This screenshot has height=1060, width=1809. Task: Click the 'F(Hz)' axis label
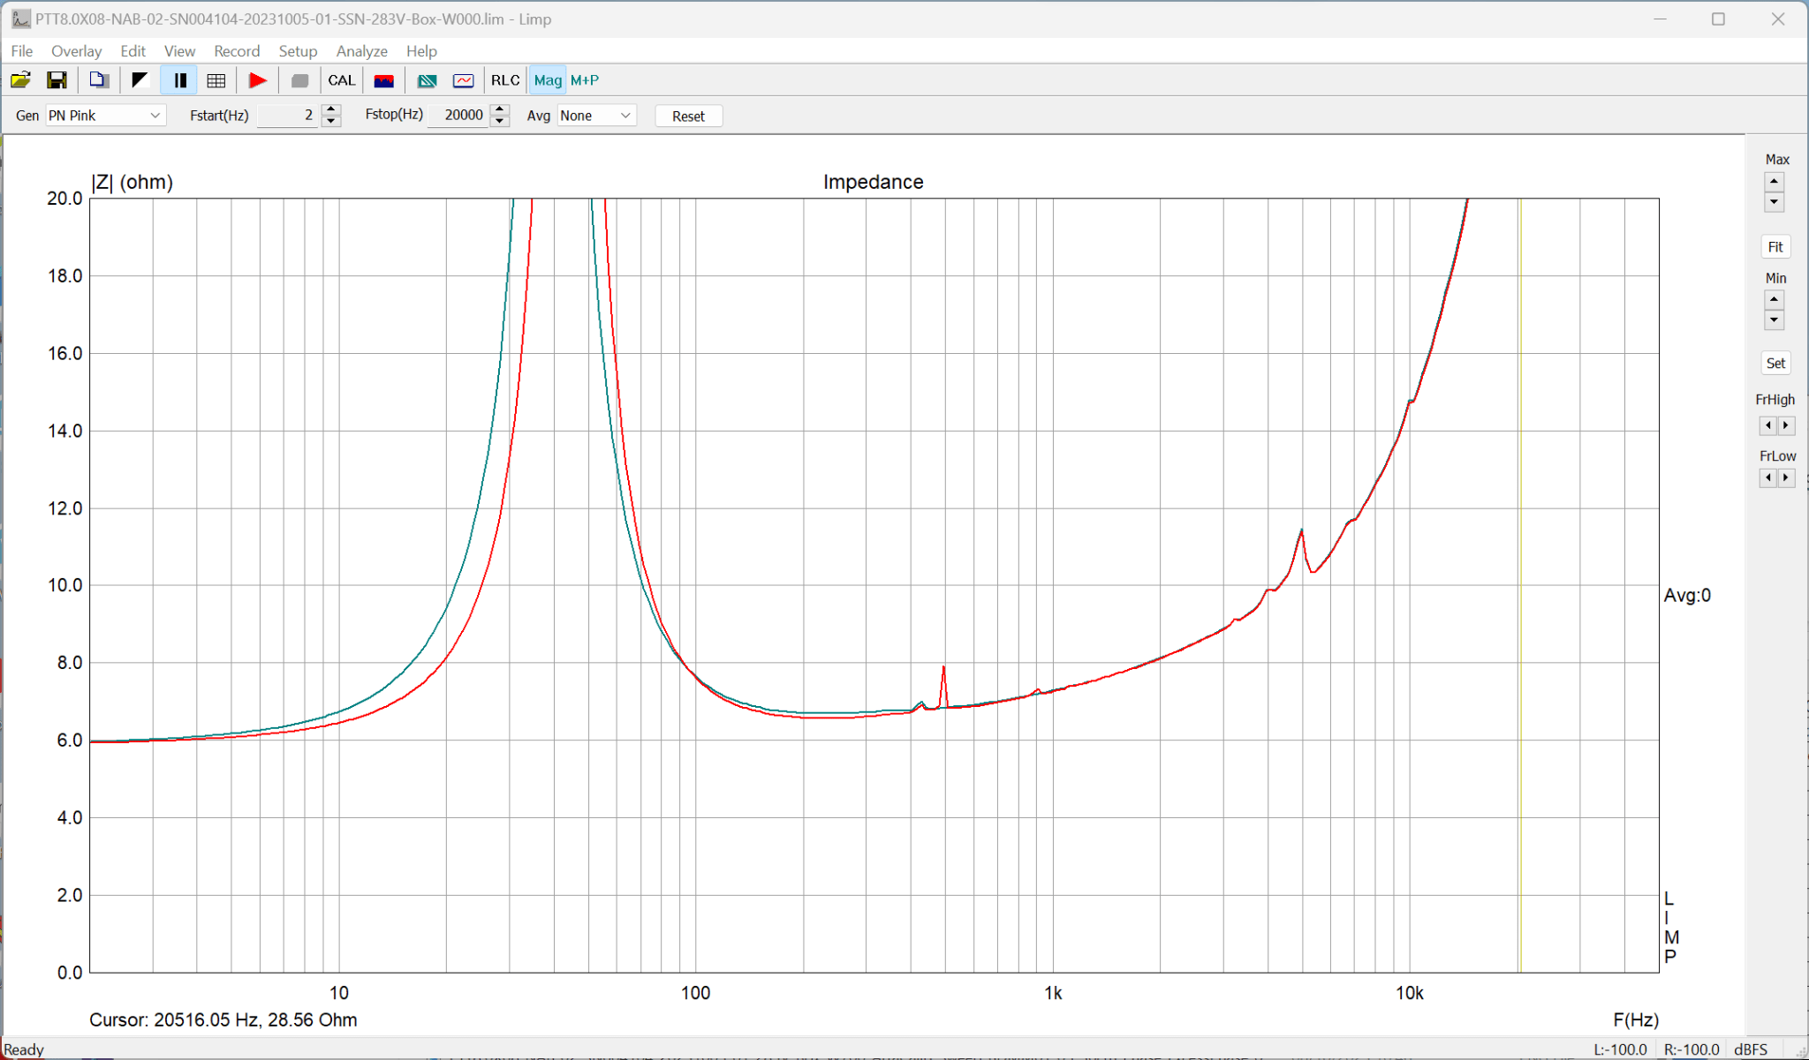[x=1636, y=1019]
